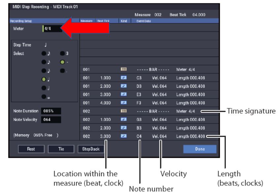Click the Beat Tick 04.000 value at top
Screen dimensions: 279x193
point(199,15)
